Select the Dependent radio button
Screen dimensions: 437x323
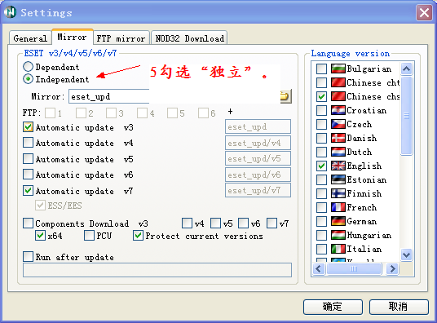[28, 67]
